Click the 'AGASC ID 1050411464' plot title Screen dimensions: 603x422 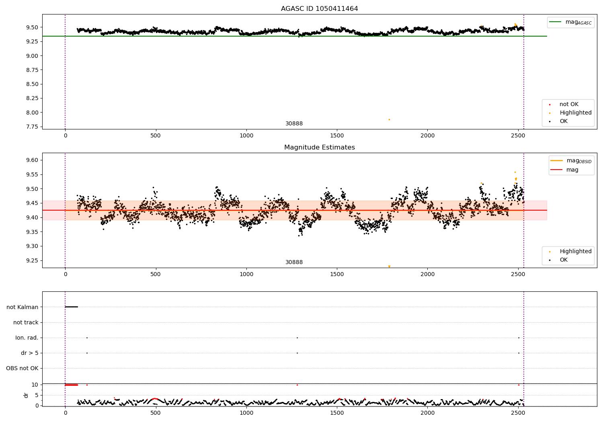coord(319,8)
